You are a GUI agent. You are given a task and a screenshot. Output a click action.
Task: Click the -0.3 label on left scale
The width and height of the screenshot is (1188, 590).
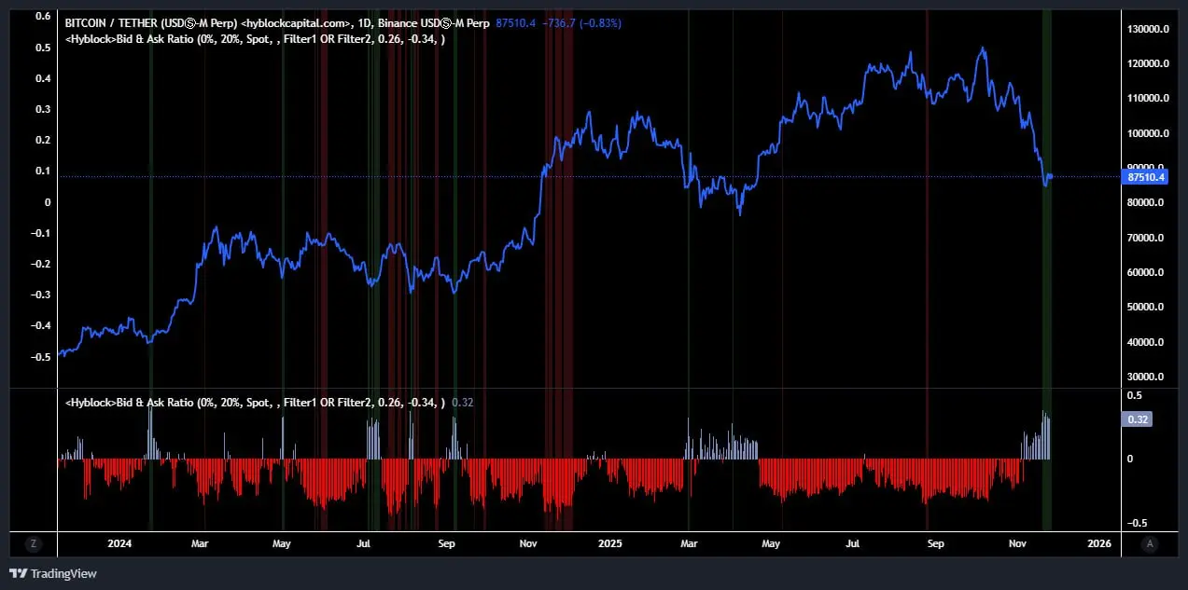point(41,295)
